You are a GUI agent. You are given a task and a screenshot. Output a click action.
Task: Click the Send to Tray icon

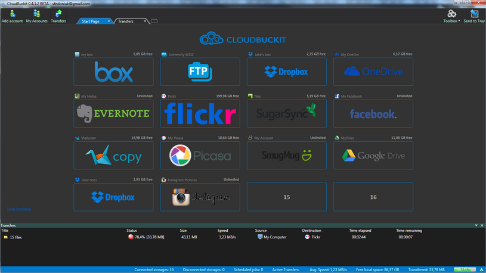(x=474, y=15)
